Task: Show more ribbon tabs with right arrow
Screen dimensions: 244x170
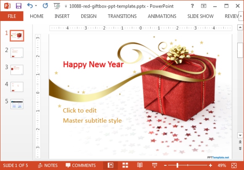Action: (241, 16)
